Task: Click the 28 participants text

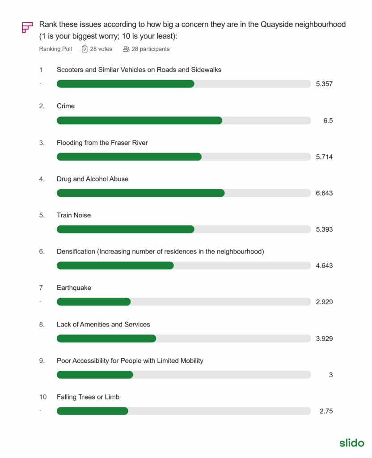Action: pyautogui.click(x=150, y=49)
